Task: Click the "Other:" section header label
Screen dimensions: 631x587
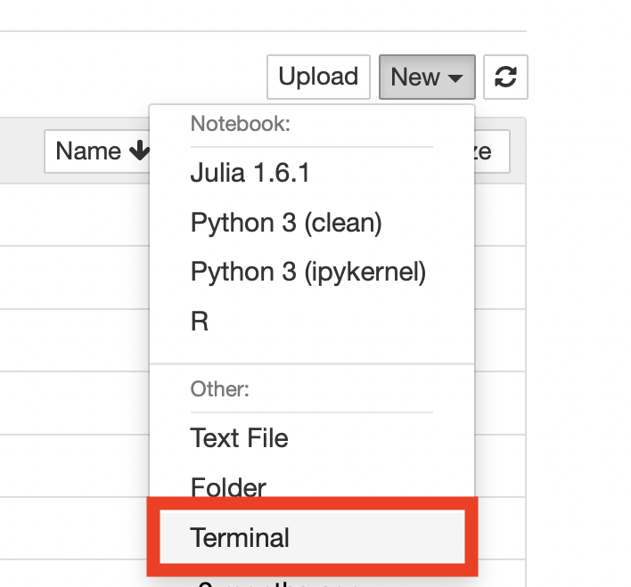Action: (219, 389)
